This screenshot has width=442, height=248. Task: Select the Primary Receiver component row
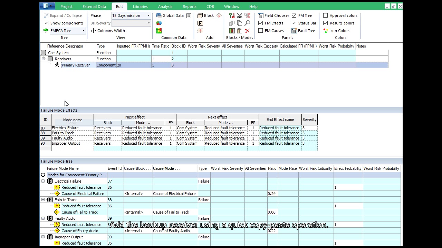point(76,65)
